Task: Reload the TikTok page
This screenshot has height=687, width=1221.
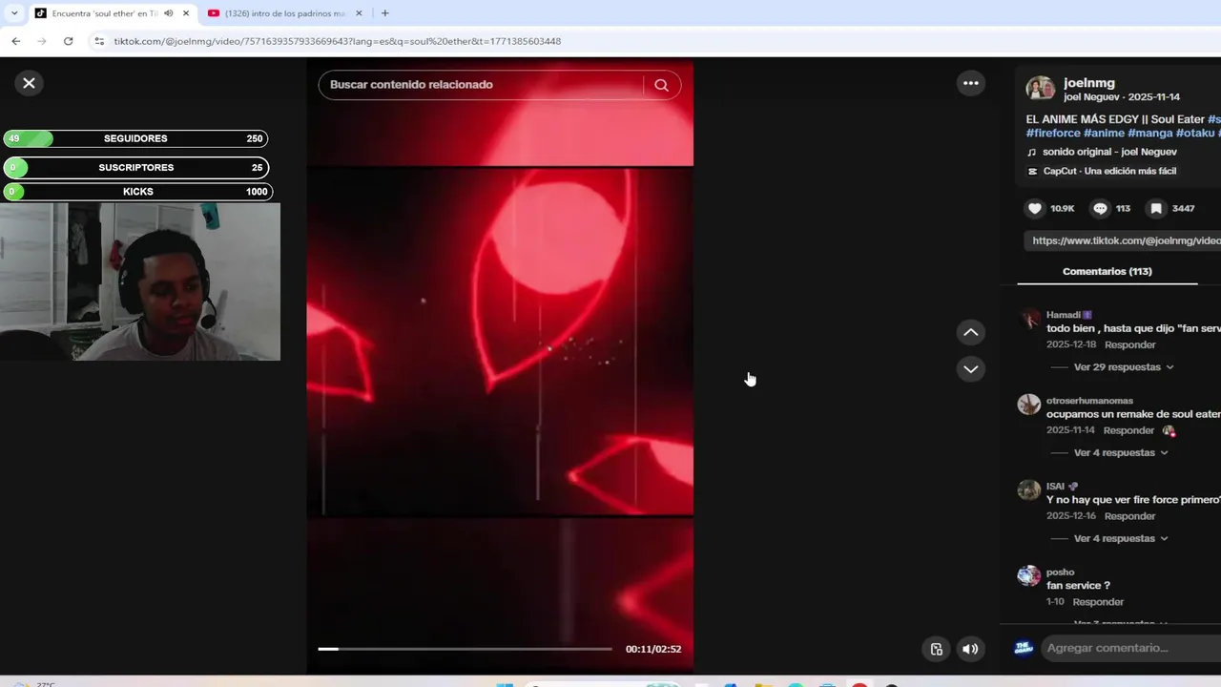Action: (x=68, y=41)
